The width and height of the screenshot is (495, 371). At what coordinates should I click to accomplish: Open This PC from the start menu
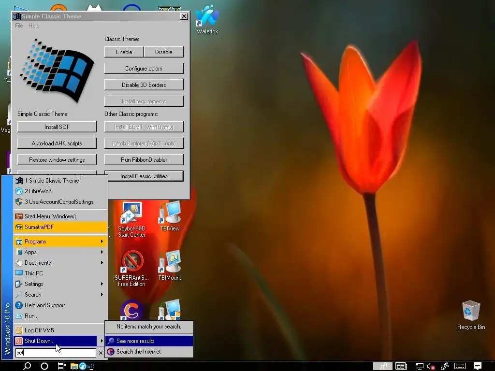pos(60,273)
